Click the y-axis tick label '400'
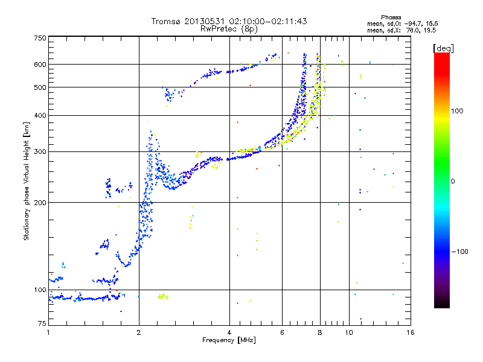Viewport: 483px width, 362px height. pos(40,115)
